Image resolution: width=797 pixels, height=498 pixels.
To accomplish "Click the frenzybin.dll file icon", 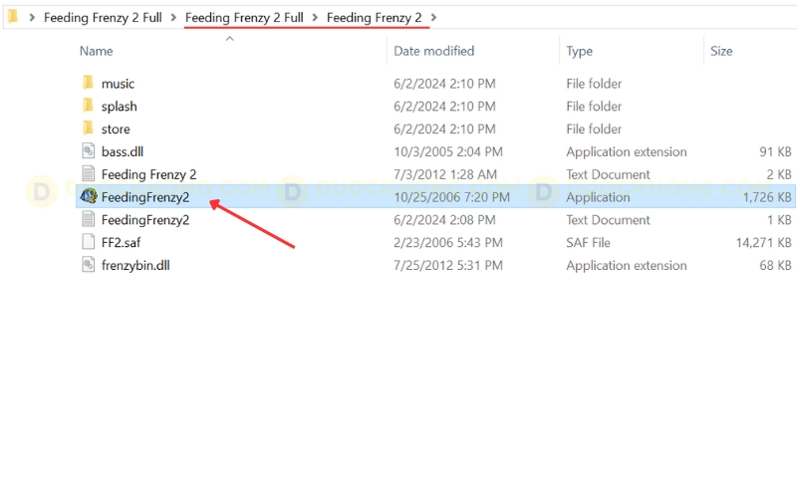I will [x=89, y=265].
